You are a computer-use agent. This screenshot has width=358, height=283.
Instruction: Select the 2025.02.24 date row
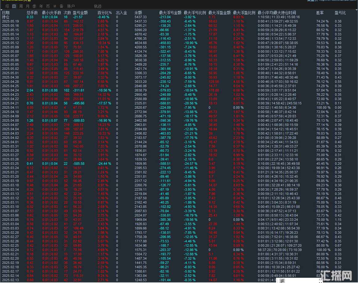tap(10, 250)
